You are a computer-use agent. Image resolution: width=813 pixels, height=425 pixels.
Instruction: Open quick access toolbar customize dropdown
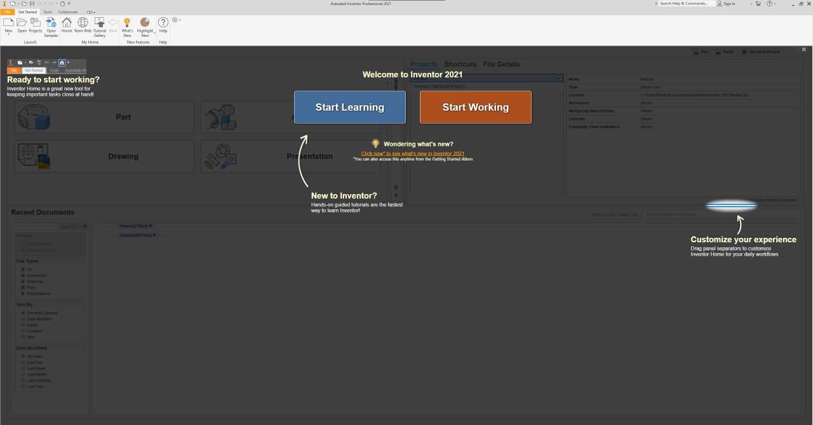coord(69,3)
